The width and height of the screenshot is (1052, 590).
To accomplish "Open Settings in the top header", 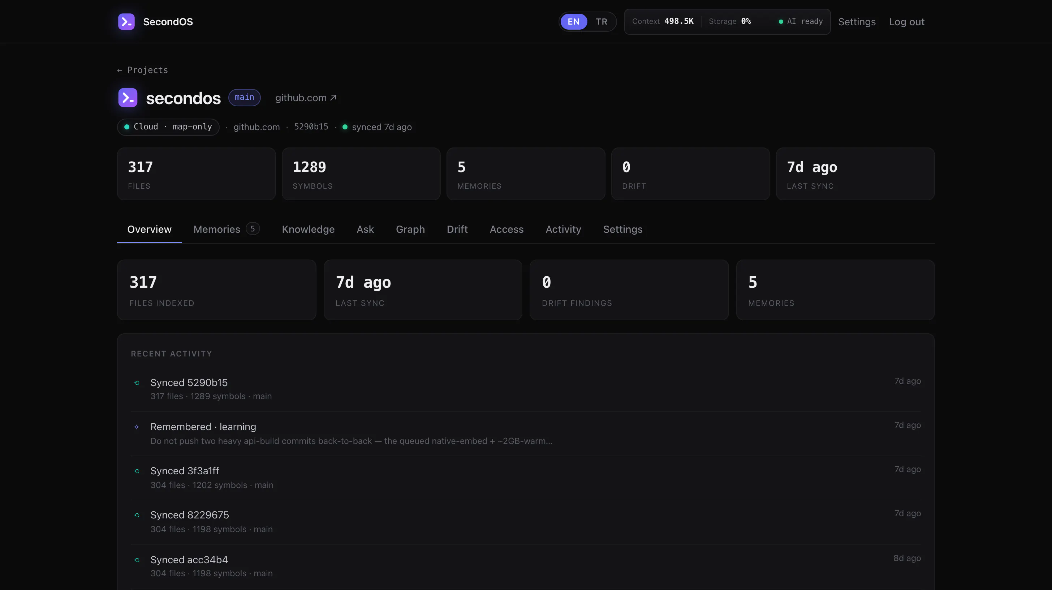I will tap(857, 22).
